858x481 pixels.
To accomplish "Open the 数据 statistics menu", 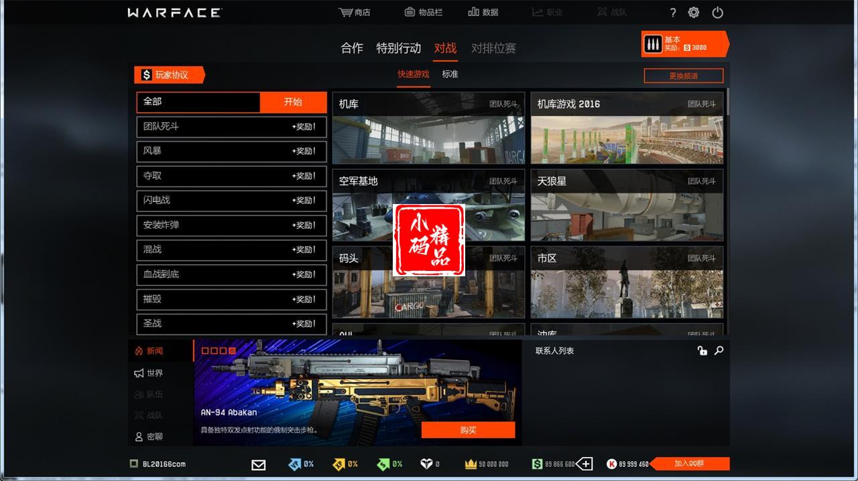I will (483, 12).
